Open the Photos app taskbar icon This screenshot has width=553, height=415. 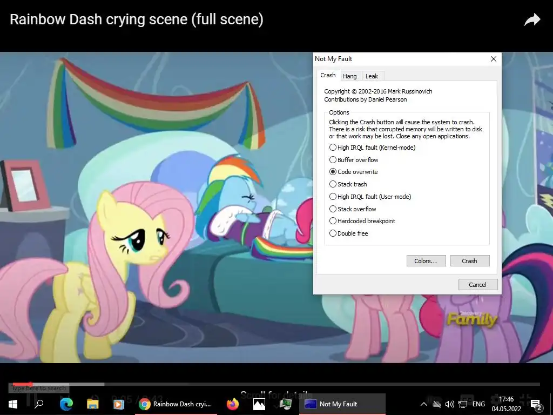coord(259,404)
